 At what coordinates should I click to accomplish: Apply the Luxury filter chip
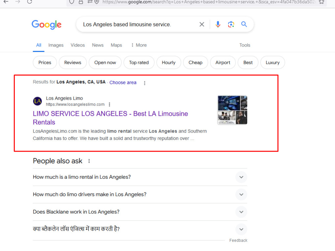tap(273, 63)
